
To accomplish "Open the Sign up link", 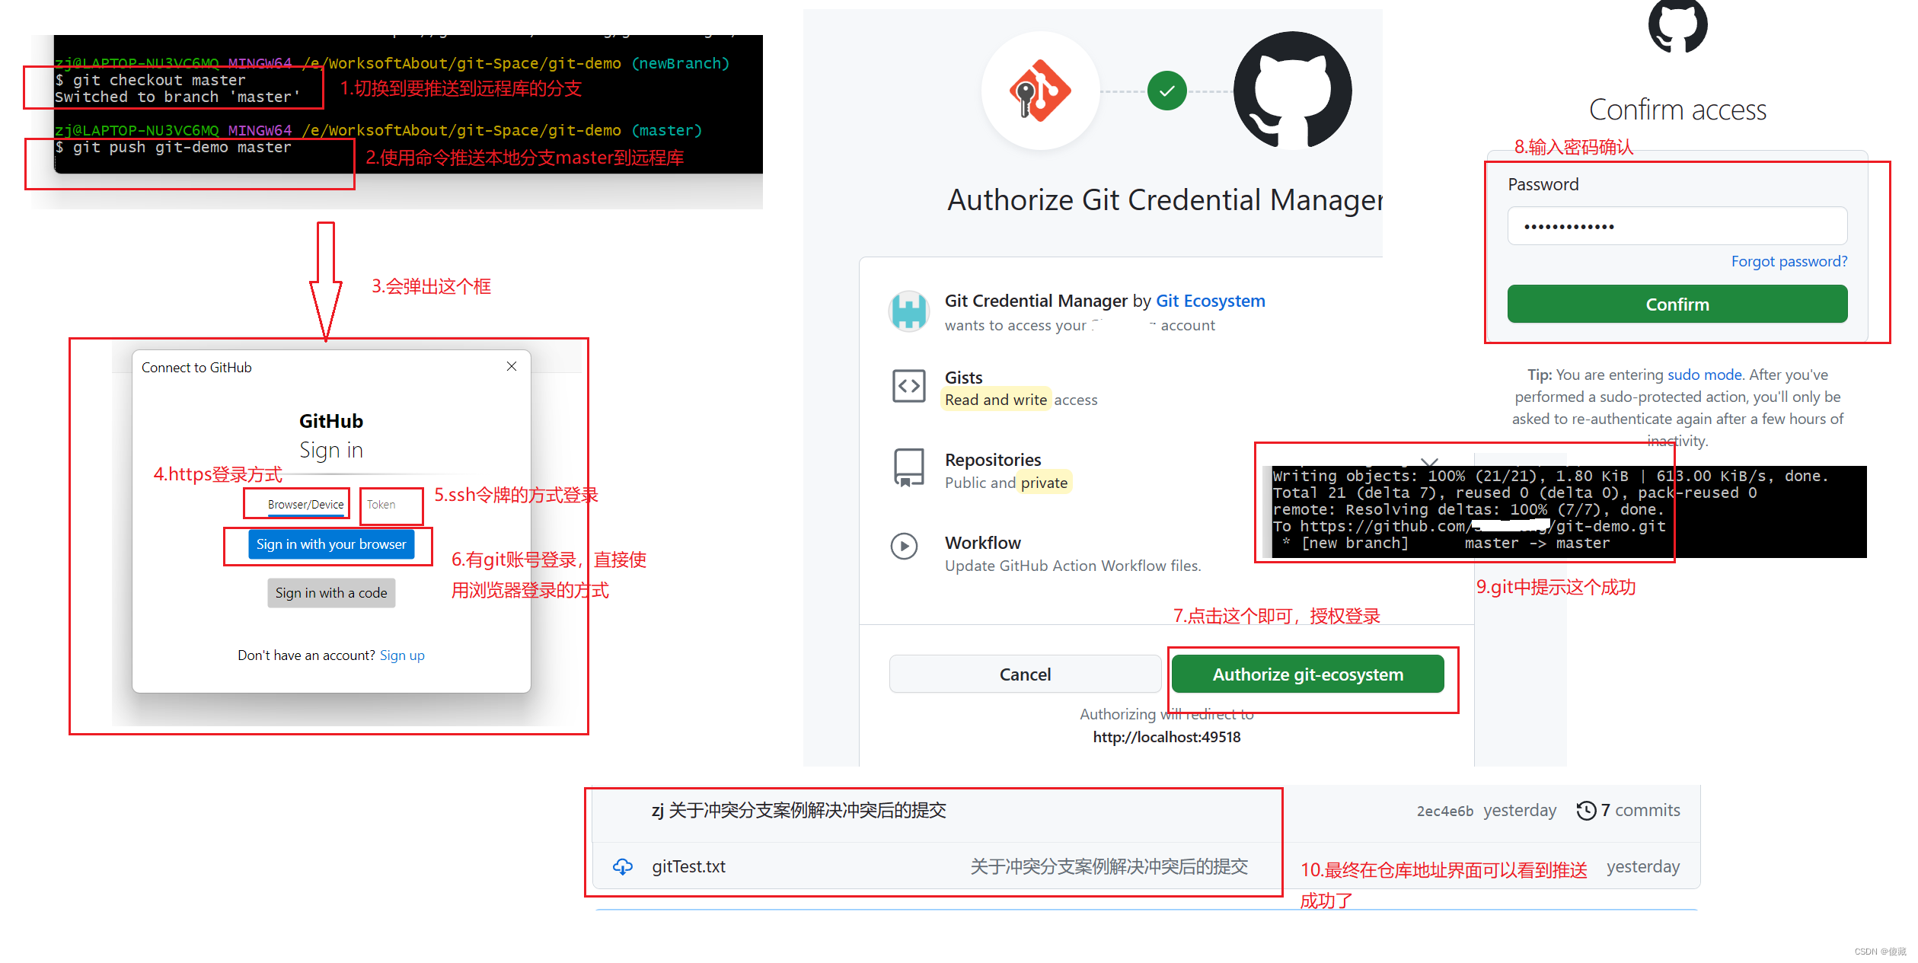I will pyautogui.click(x=402, y=655).
